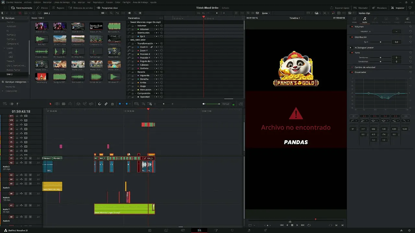This screenshot has width=415, height=233.
Task: Open the Timeline 1 selector dropdown
Action: (x=296, y=18)
